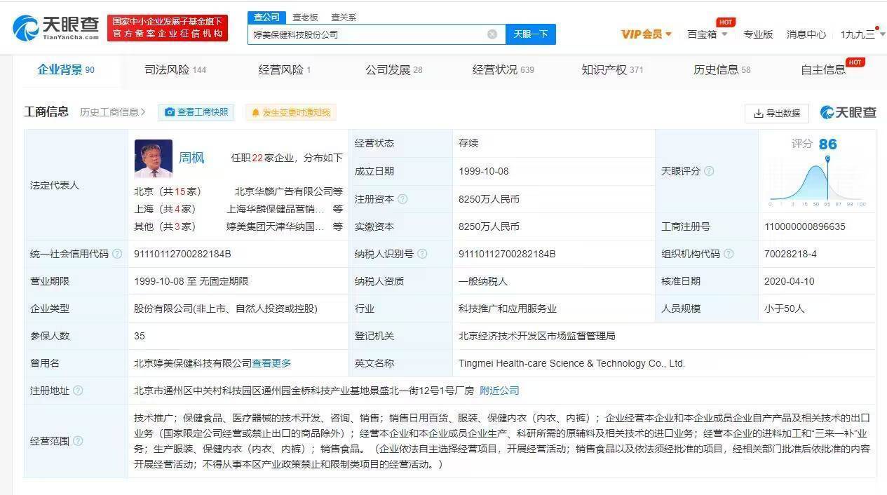The width and height of the screenshot is (887, 495).
Task: Open 北京华麟广告有限公司 company link
Action: point(283,191)
